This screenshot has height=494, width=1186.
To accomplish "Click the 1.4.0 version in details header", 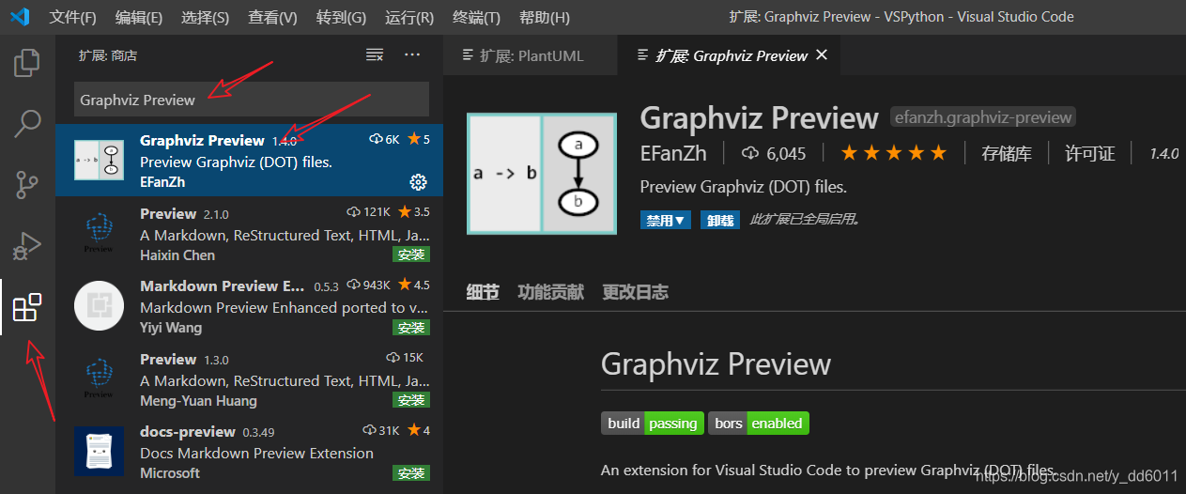I will 1163,154.
